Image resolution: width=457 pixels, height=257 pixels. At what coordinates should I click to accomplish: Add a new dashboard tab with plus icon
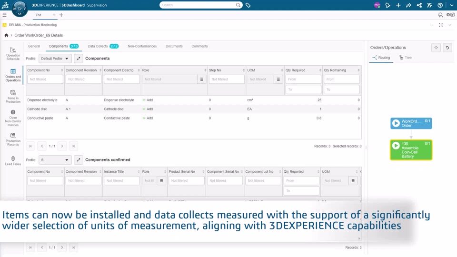[61, 15]
